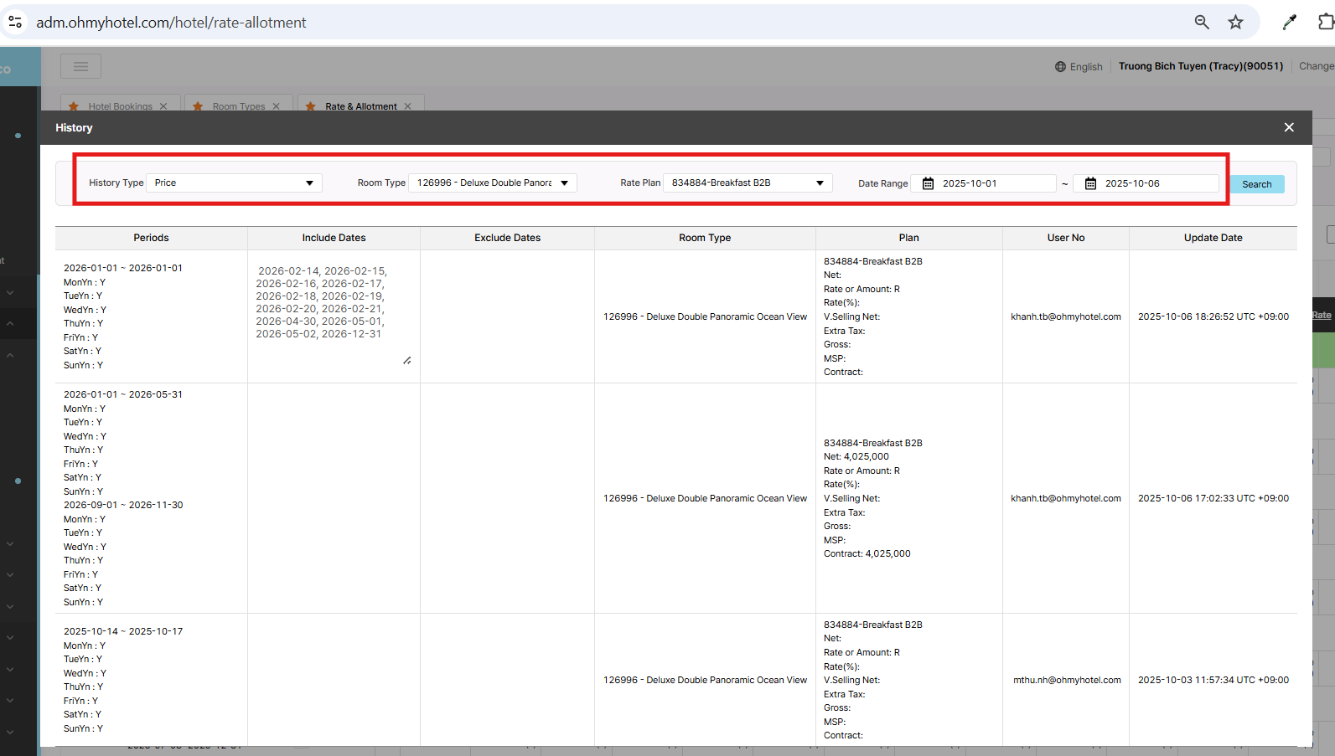The image size is (1335, 756).
Task: Open the Rate Plan dropdown
Action: 747,183
